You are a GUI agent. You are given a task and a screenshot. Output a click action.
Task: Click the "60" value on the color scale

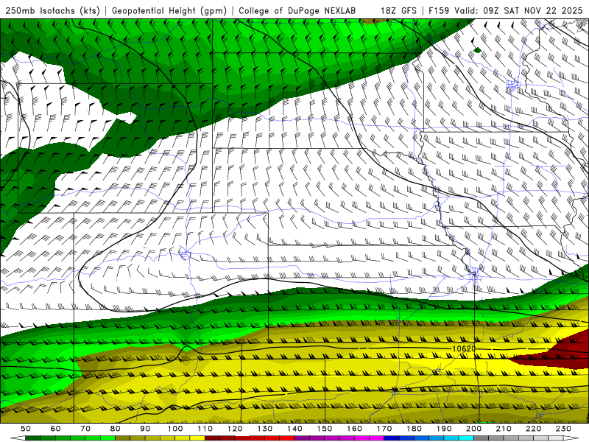tap(56, 429)
